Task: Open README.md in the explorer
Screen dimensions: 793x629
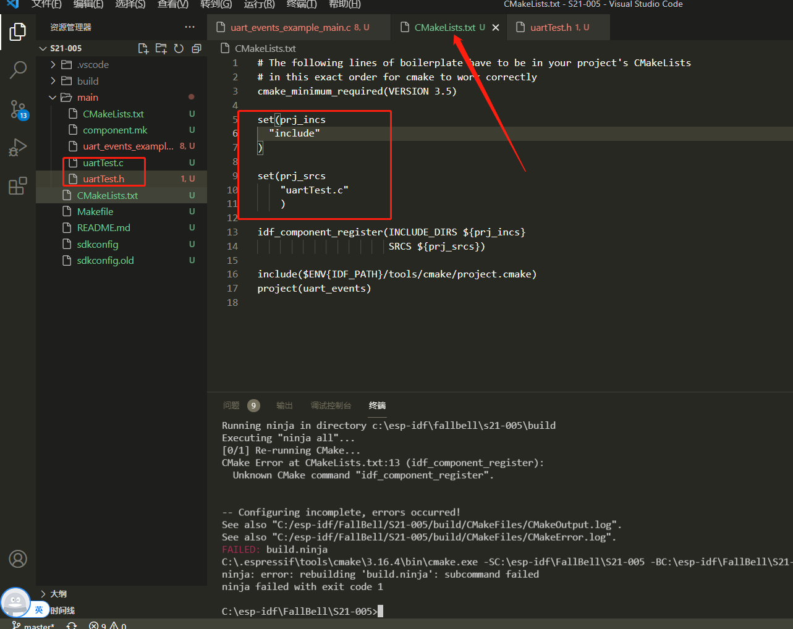Action: click(x=103, y=227)
